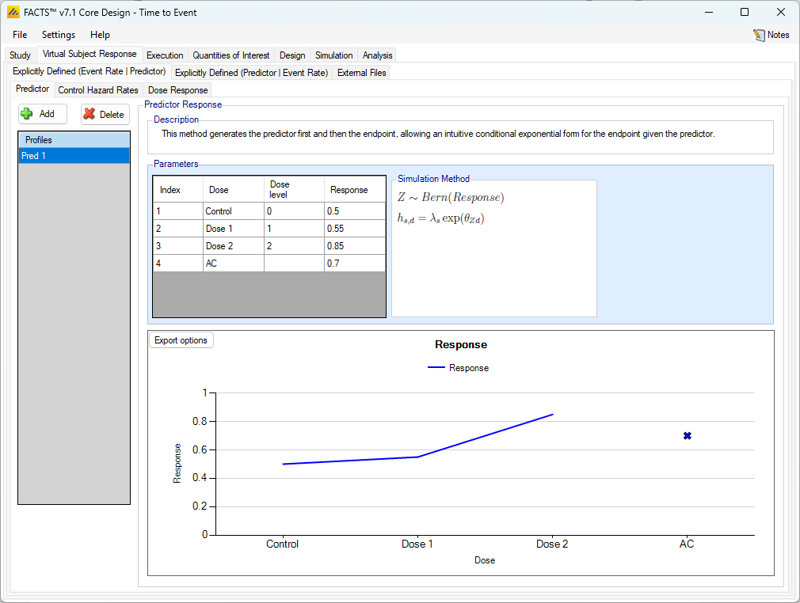This screenshot has height=603, width=800.
Task: Click the green plus Add icon
Action: pyautogui.click(x=28, y=114)
